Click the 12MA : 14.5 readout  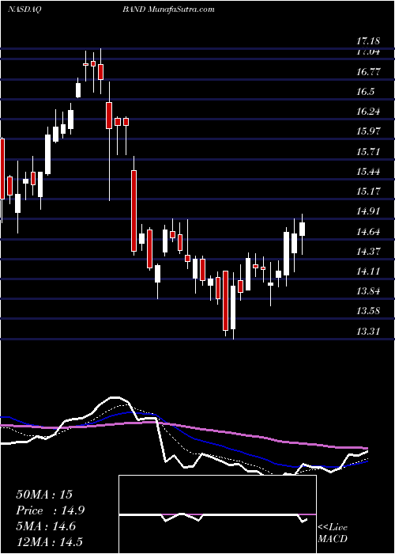(x=49, y=541)
